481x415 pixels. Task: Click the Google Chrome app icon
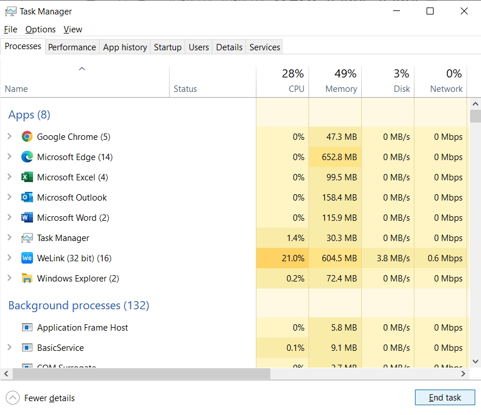coord(27,136)
